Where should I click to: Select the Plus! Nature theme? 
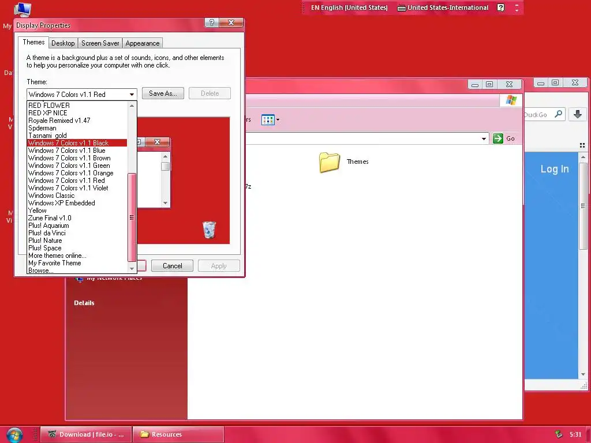click(x=77, y=241)
